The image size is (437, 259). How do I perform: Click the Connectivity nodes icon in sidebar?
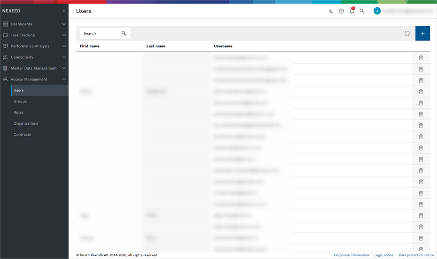(x=5, y=57)
